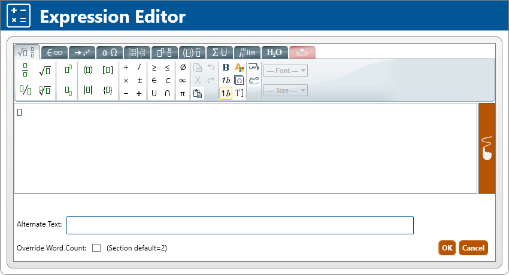Insert the nth root template
Viewport: 509px width, 275px height.
tap(44, 91)
